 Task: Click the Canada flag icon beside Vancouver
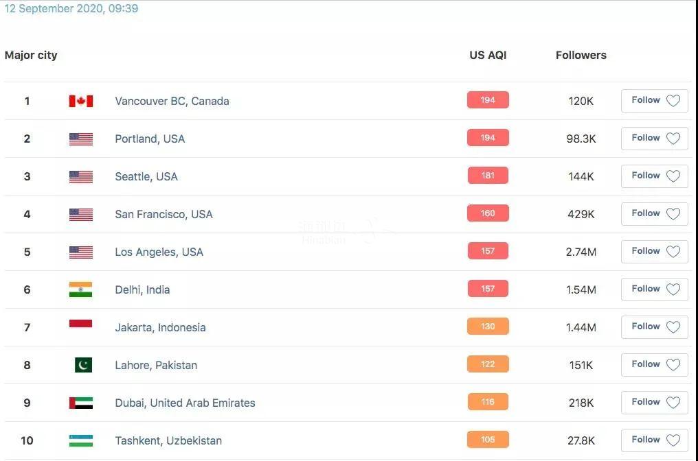[81, 102]
